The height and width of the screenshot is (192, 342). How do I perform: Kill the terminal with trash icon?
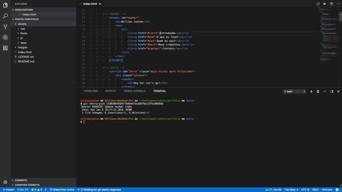point(318,91)
